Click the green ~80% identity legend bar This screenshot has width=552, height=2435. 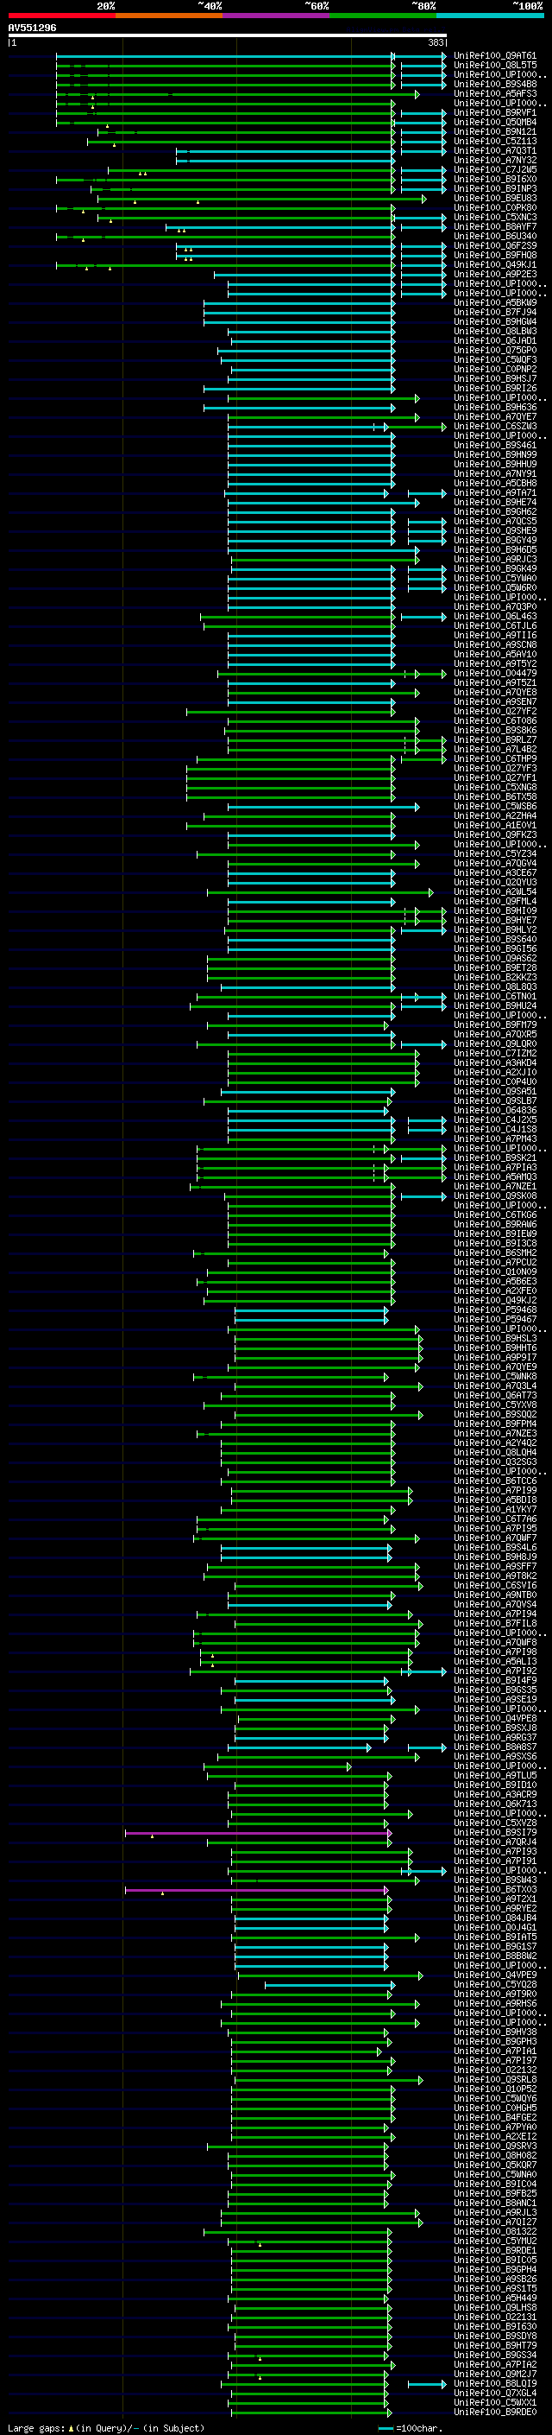383,16
